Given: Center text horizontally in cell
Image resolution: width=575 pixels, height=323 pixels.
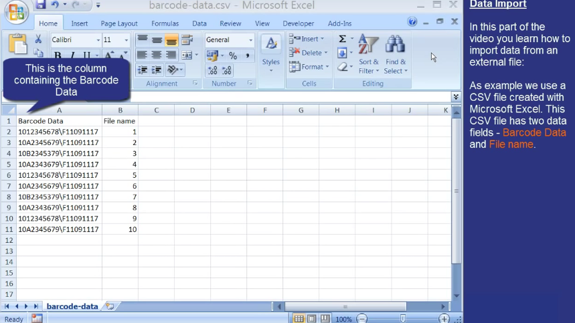Looking at the screenshot, I should coord(157,55).
